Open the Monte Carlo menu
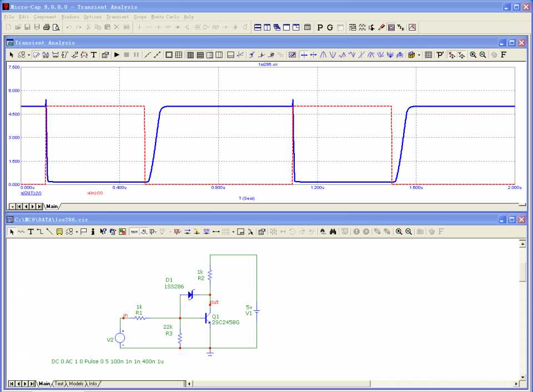 coord(165,17)
